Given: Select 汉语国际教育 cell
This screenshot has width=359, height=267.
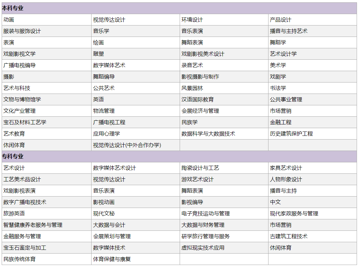Looking at the screenshot, I should (224, 100).
